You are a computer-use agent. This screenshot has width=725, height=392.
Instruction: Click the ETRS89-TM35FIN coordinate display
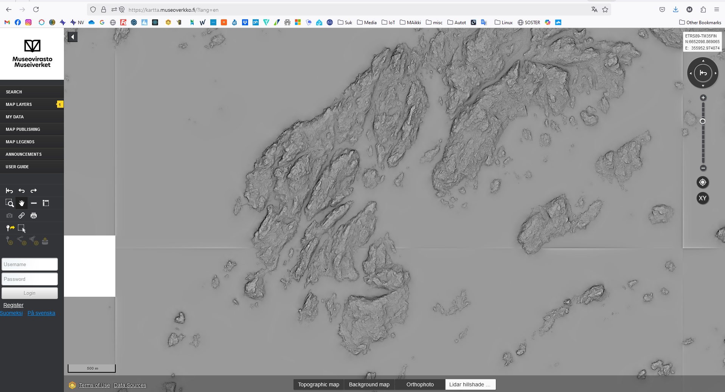702,42
